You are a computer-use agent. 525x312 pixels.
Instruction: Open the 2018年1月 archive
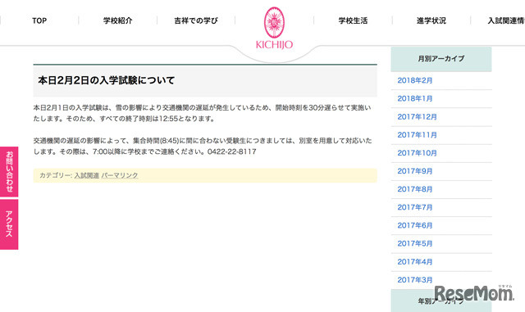415,98
